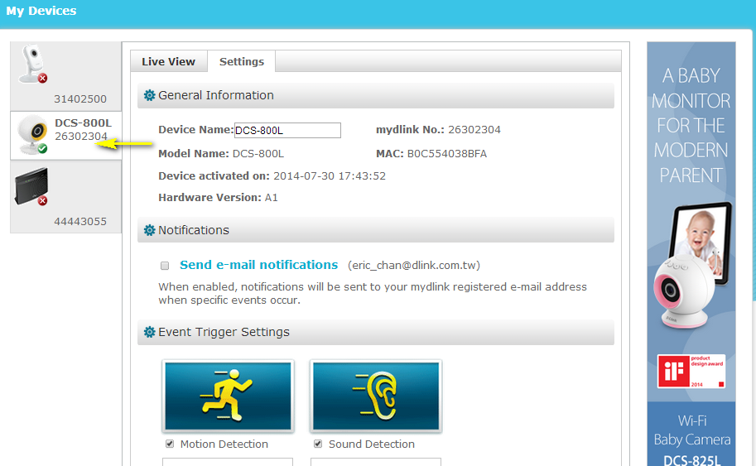Click the number 31402500 under first device
This screenshot has height=466, width=756.
click(x=80, y=98)
